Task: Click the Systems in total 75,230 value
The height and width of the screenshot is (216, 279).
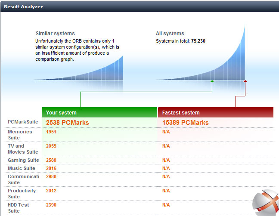Action: pos(198,41)
